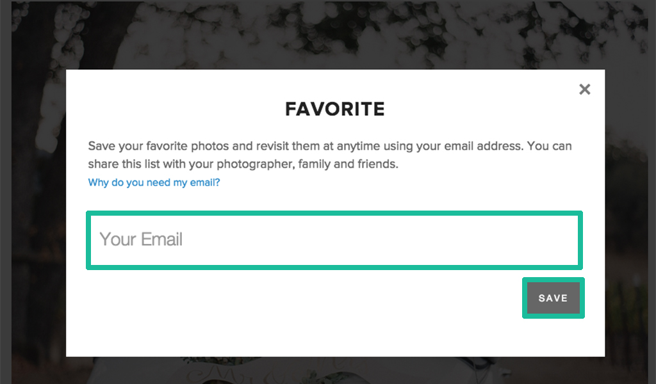Click the blue email privacy explanation link
The image size is (656, 384).
point(153,182)
